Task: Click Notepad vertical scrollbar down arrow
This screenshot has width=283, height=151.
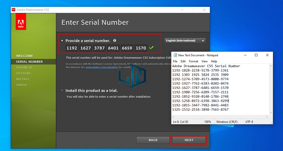Action: 271,113
